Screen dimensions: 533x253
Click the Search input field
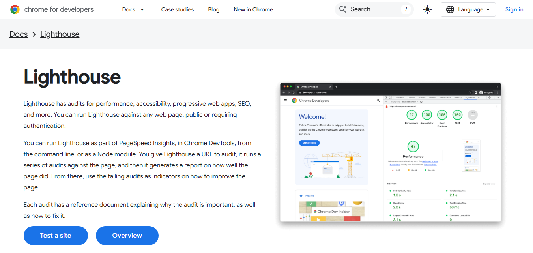(x=374, y=9)
